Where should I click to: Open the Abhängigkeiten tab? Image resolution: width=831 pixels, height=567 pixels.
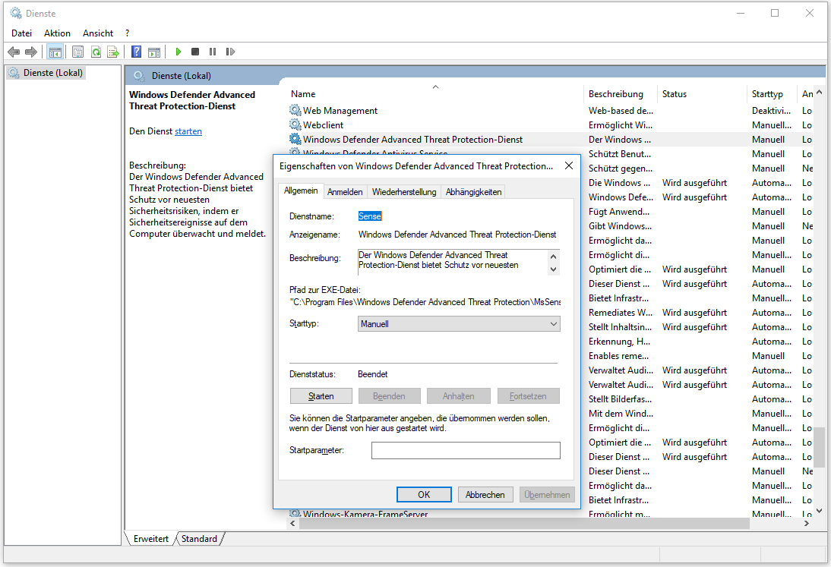click(473, 192)
